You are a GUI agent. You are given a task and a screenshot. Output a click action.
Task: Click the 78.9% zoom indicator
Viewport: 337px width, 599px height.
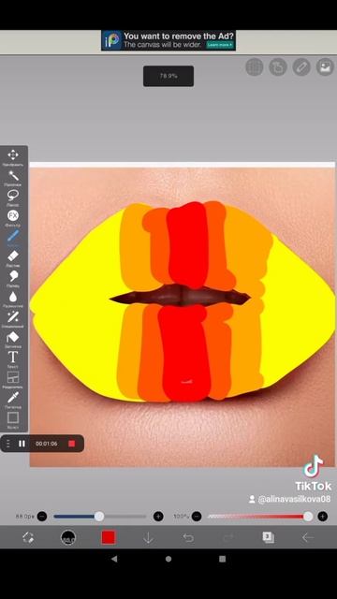click(x=168, y=76)
